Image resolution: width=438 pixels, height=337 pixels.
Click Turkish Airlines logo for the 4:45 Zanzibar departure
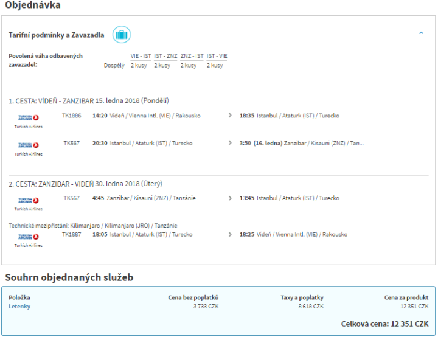[x=29, y=200]
